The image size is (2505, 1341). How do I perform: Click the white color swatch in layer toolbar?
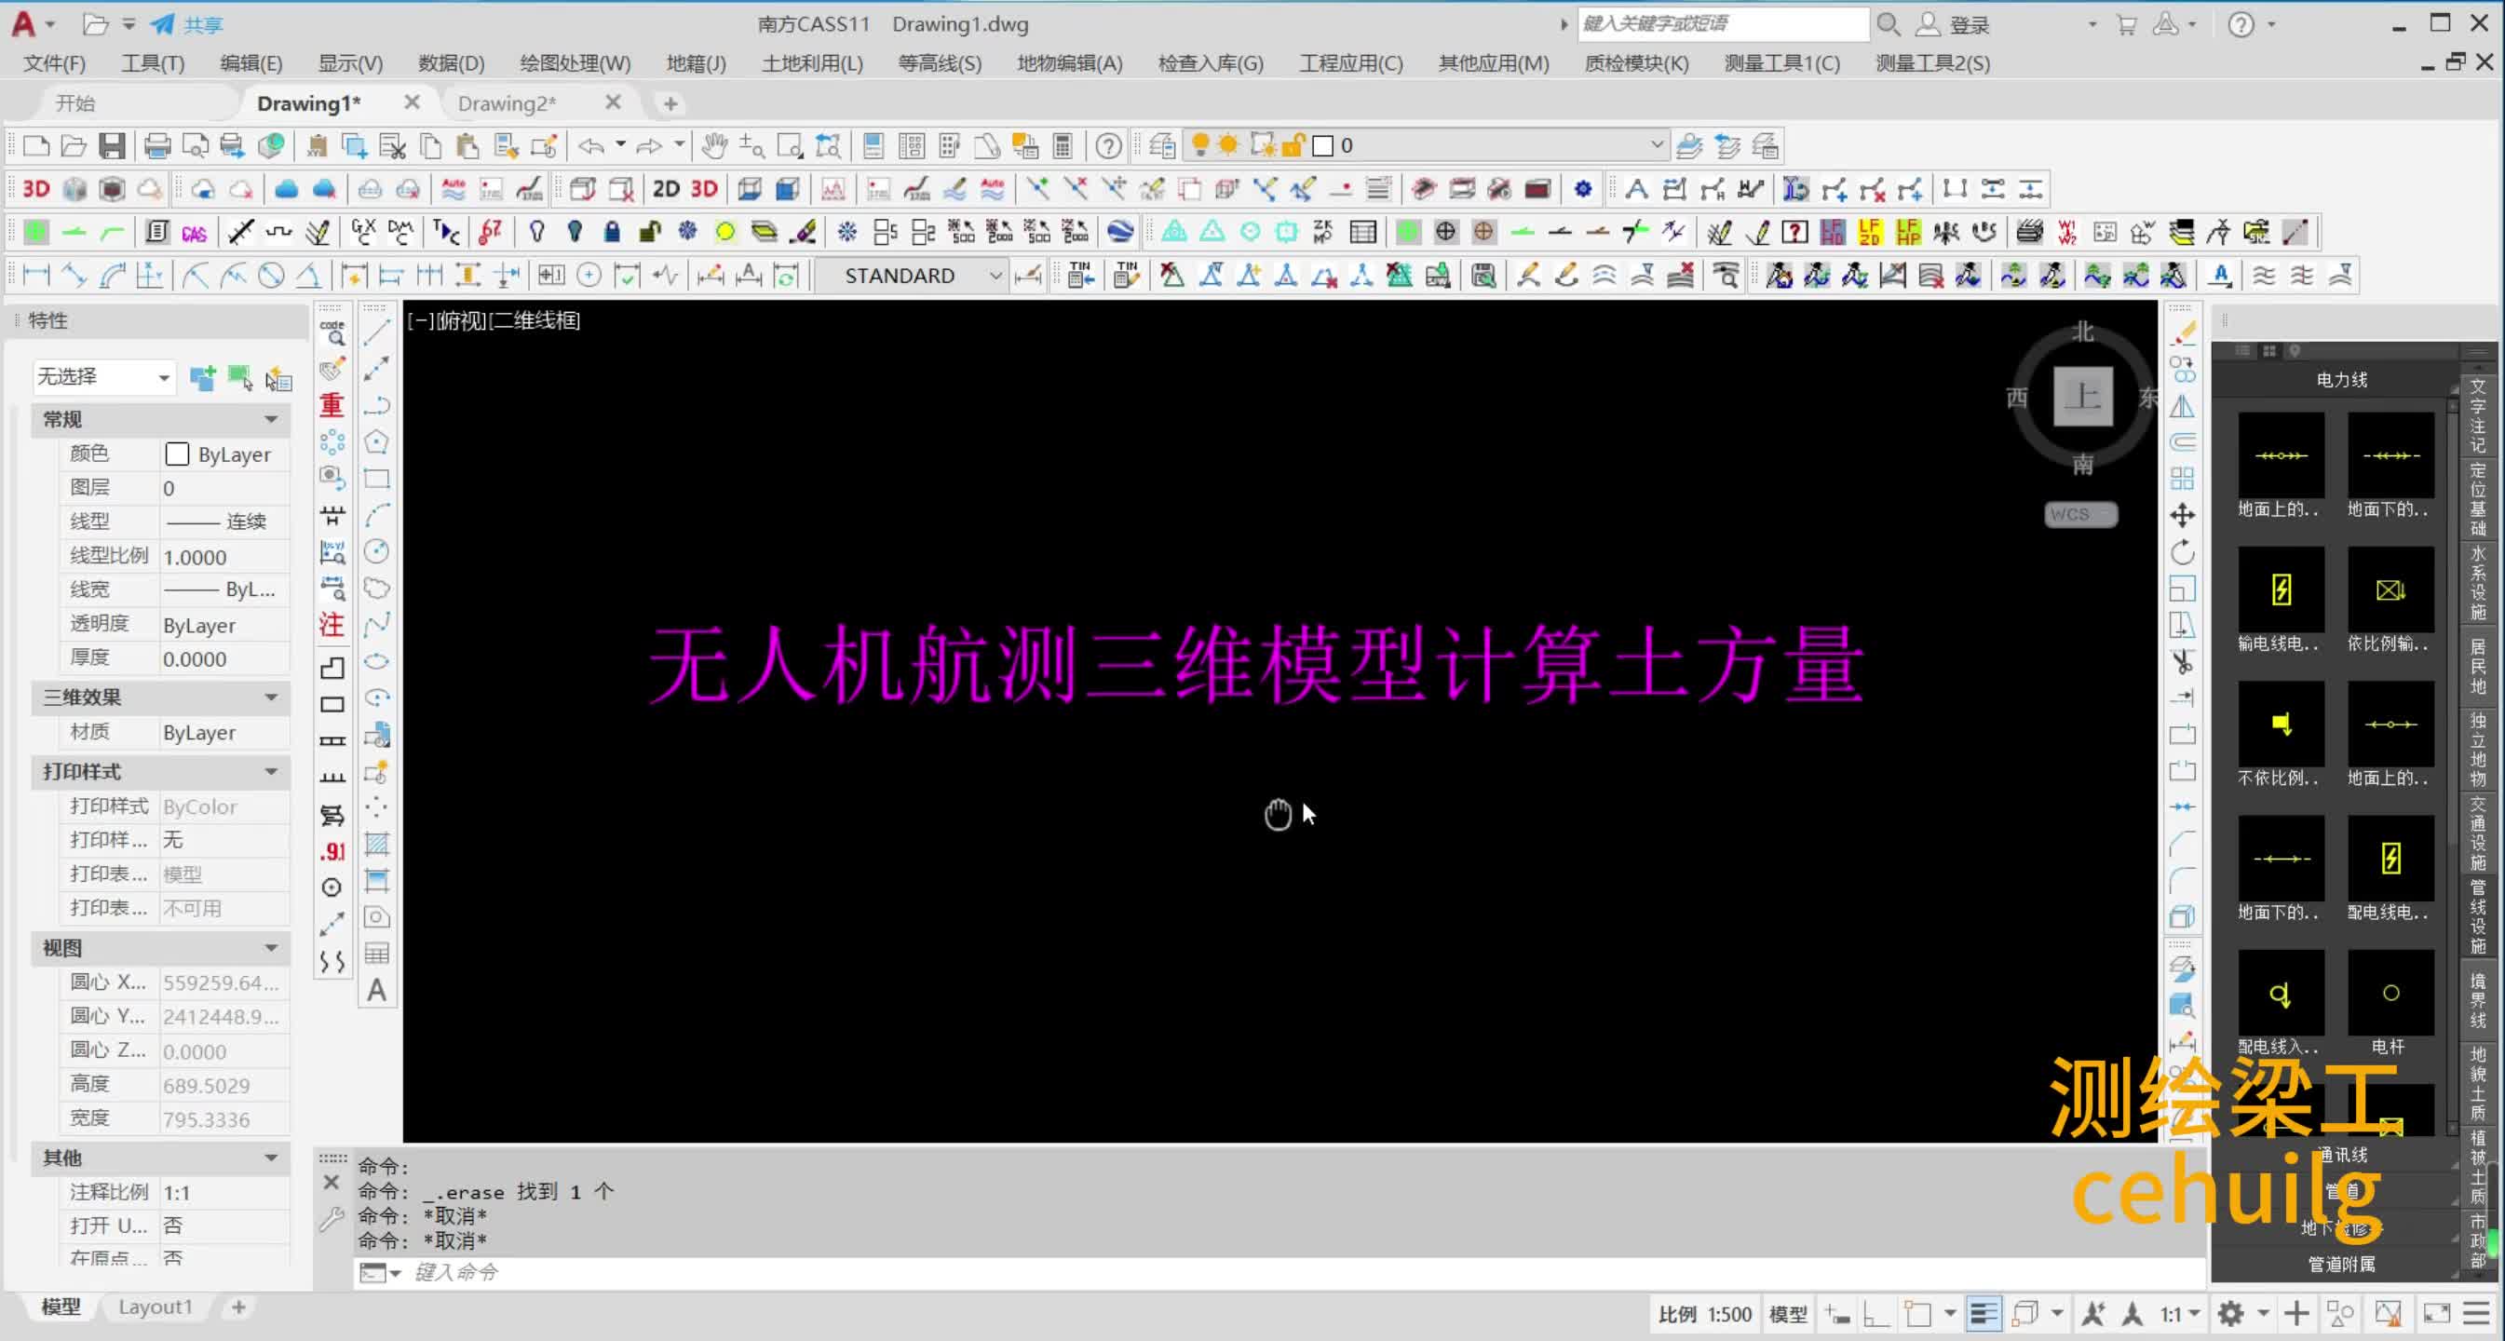[1323, 145]
